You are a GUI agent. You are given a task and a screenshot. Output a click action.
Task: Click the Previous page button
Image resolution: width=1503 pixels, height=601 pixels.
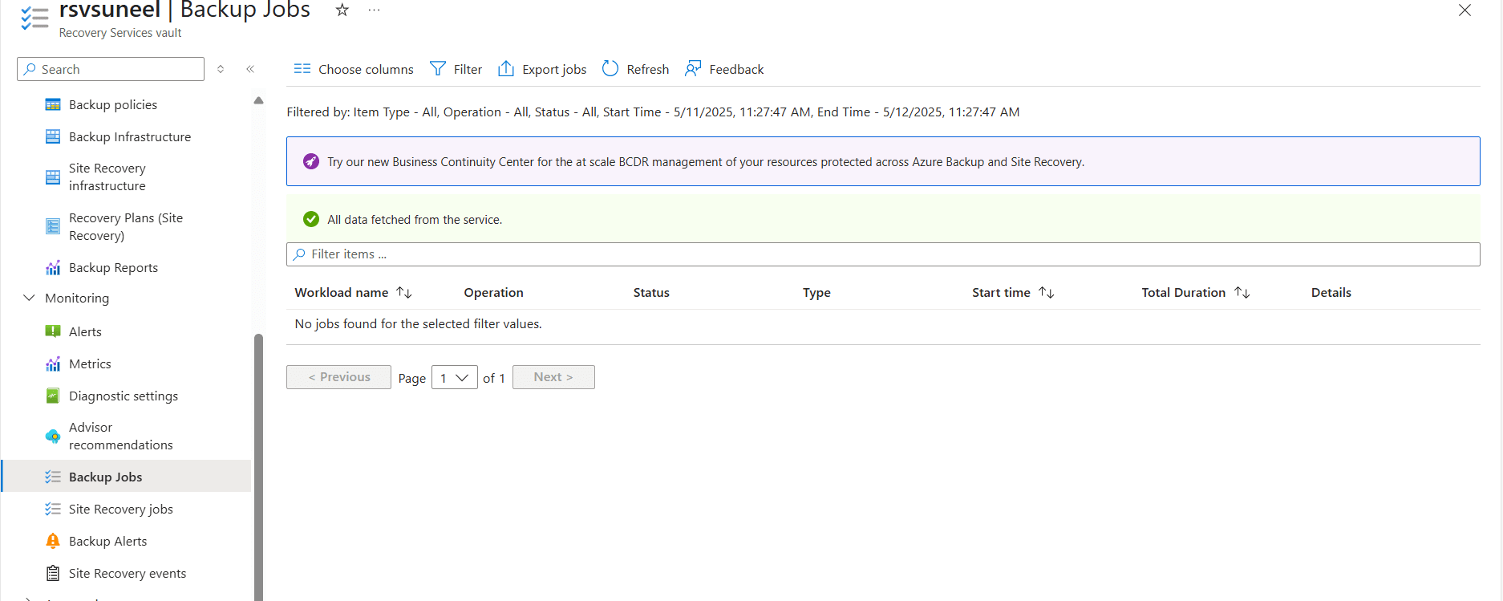[x=338, y=377]
